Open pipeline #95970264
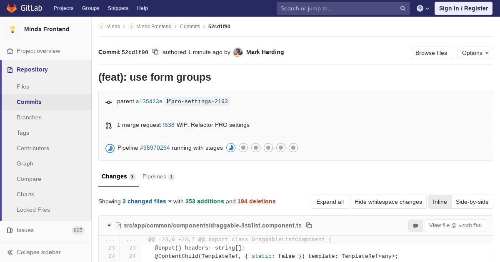500x262 pixels. click(155, 148)
